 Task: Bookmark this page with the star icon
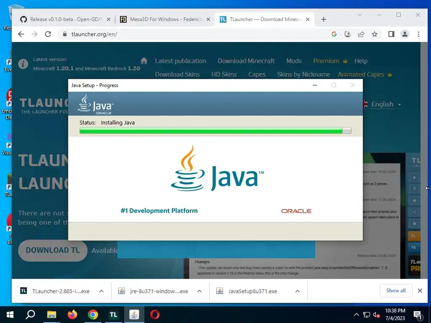(375, 34)
